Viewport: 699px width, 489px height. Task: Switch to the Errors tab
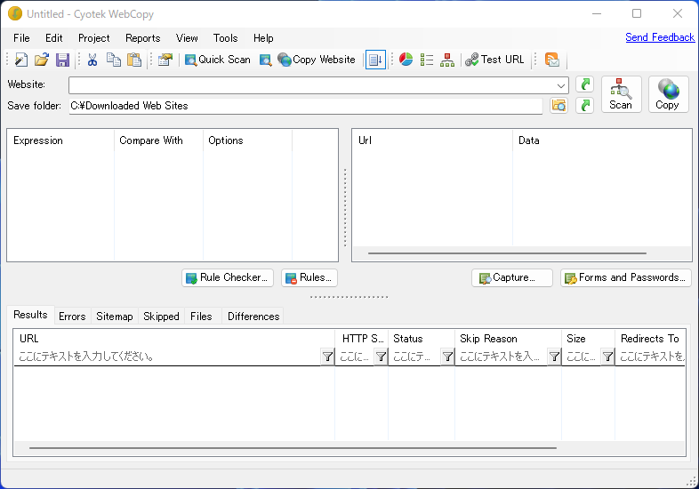click(x=72, y=316)
